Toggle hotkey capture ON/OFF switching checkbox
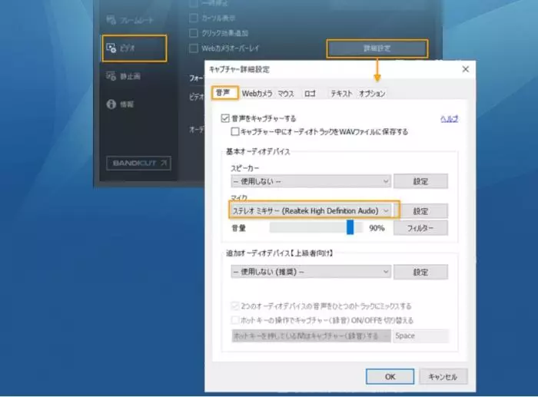The image size is (538, 397). [x=235, y=320]
